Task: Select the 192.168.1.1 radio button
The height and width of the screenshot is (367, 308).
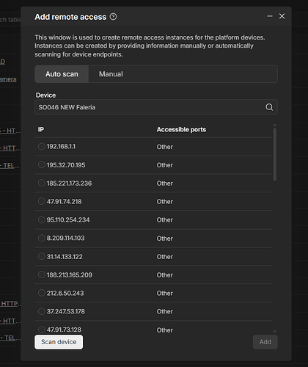Action: coord(42,146)
